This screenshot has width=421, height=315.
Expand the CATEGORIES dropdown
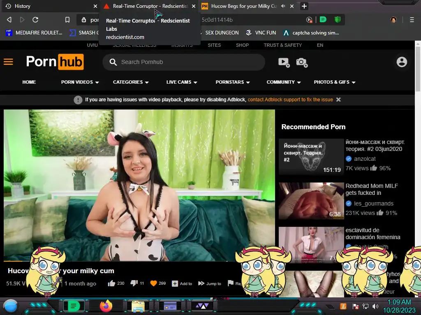pos(131,82)
